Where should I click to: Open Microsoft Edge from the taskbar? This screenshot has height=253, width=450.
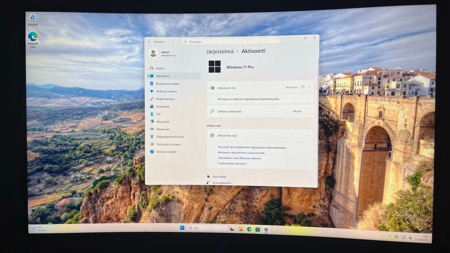click(x=249, y=229)
